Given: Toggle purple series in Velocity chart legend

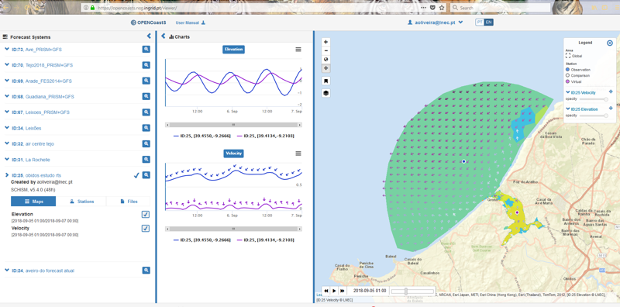Looking at the screenshot, I should point(265,240).
